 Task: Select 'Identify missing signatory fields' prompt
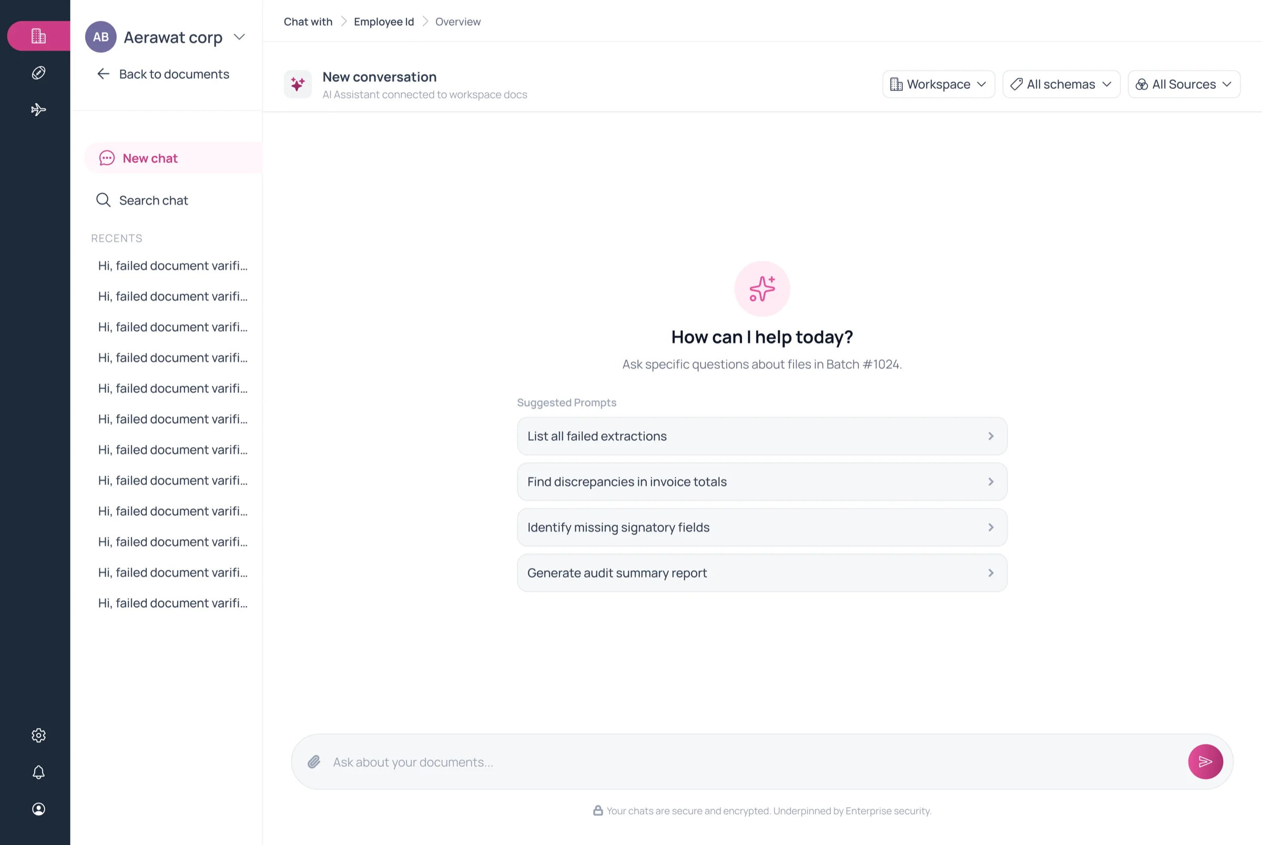pyautogui.click(x=761, y=527)
